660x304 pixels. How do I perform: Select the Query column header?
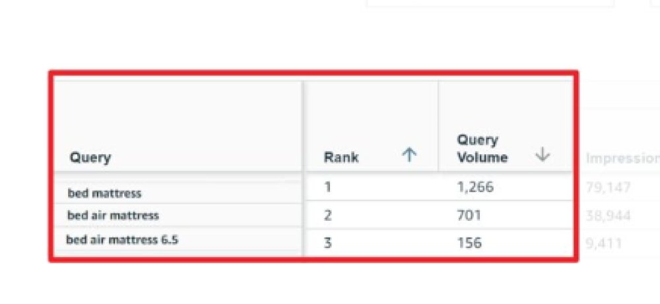90,158
